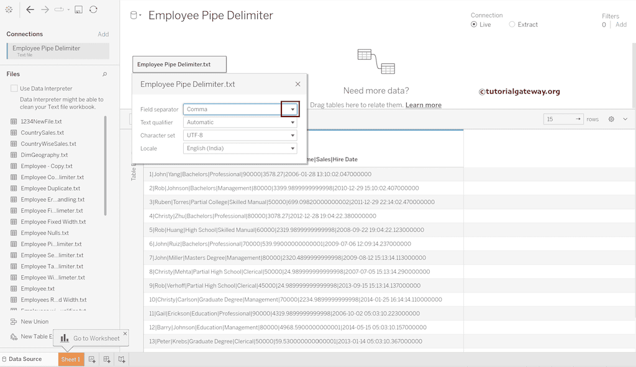
Task: Open the Locale dropdown showing English (India)
Action: coord(291,148)
